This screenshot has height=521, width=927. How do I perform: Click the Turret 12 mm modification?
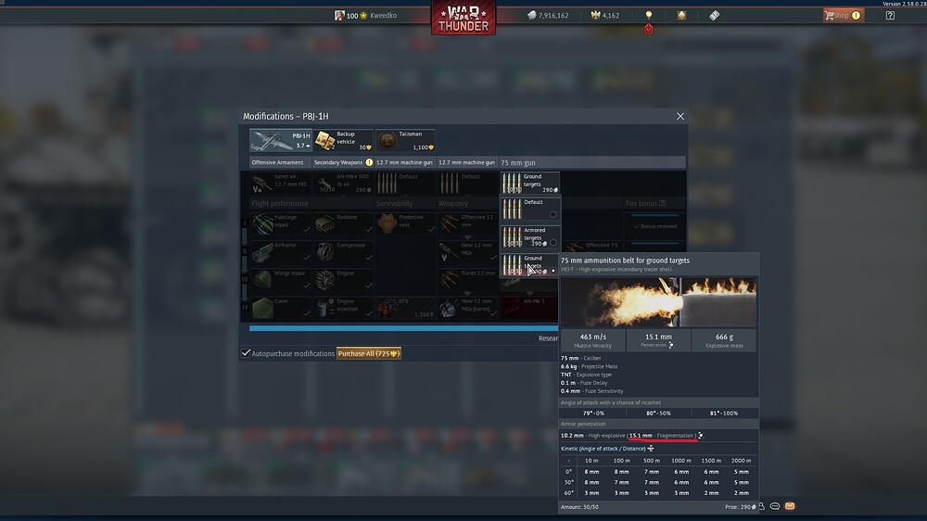click(467, 280)
